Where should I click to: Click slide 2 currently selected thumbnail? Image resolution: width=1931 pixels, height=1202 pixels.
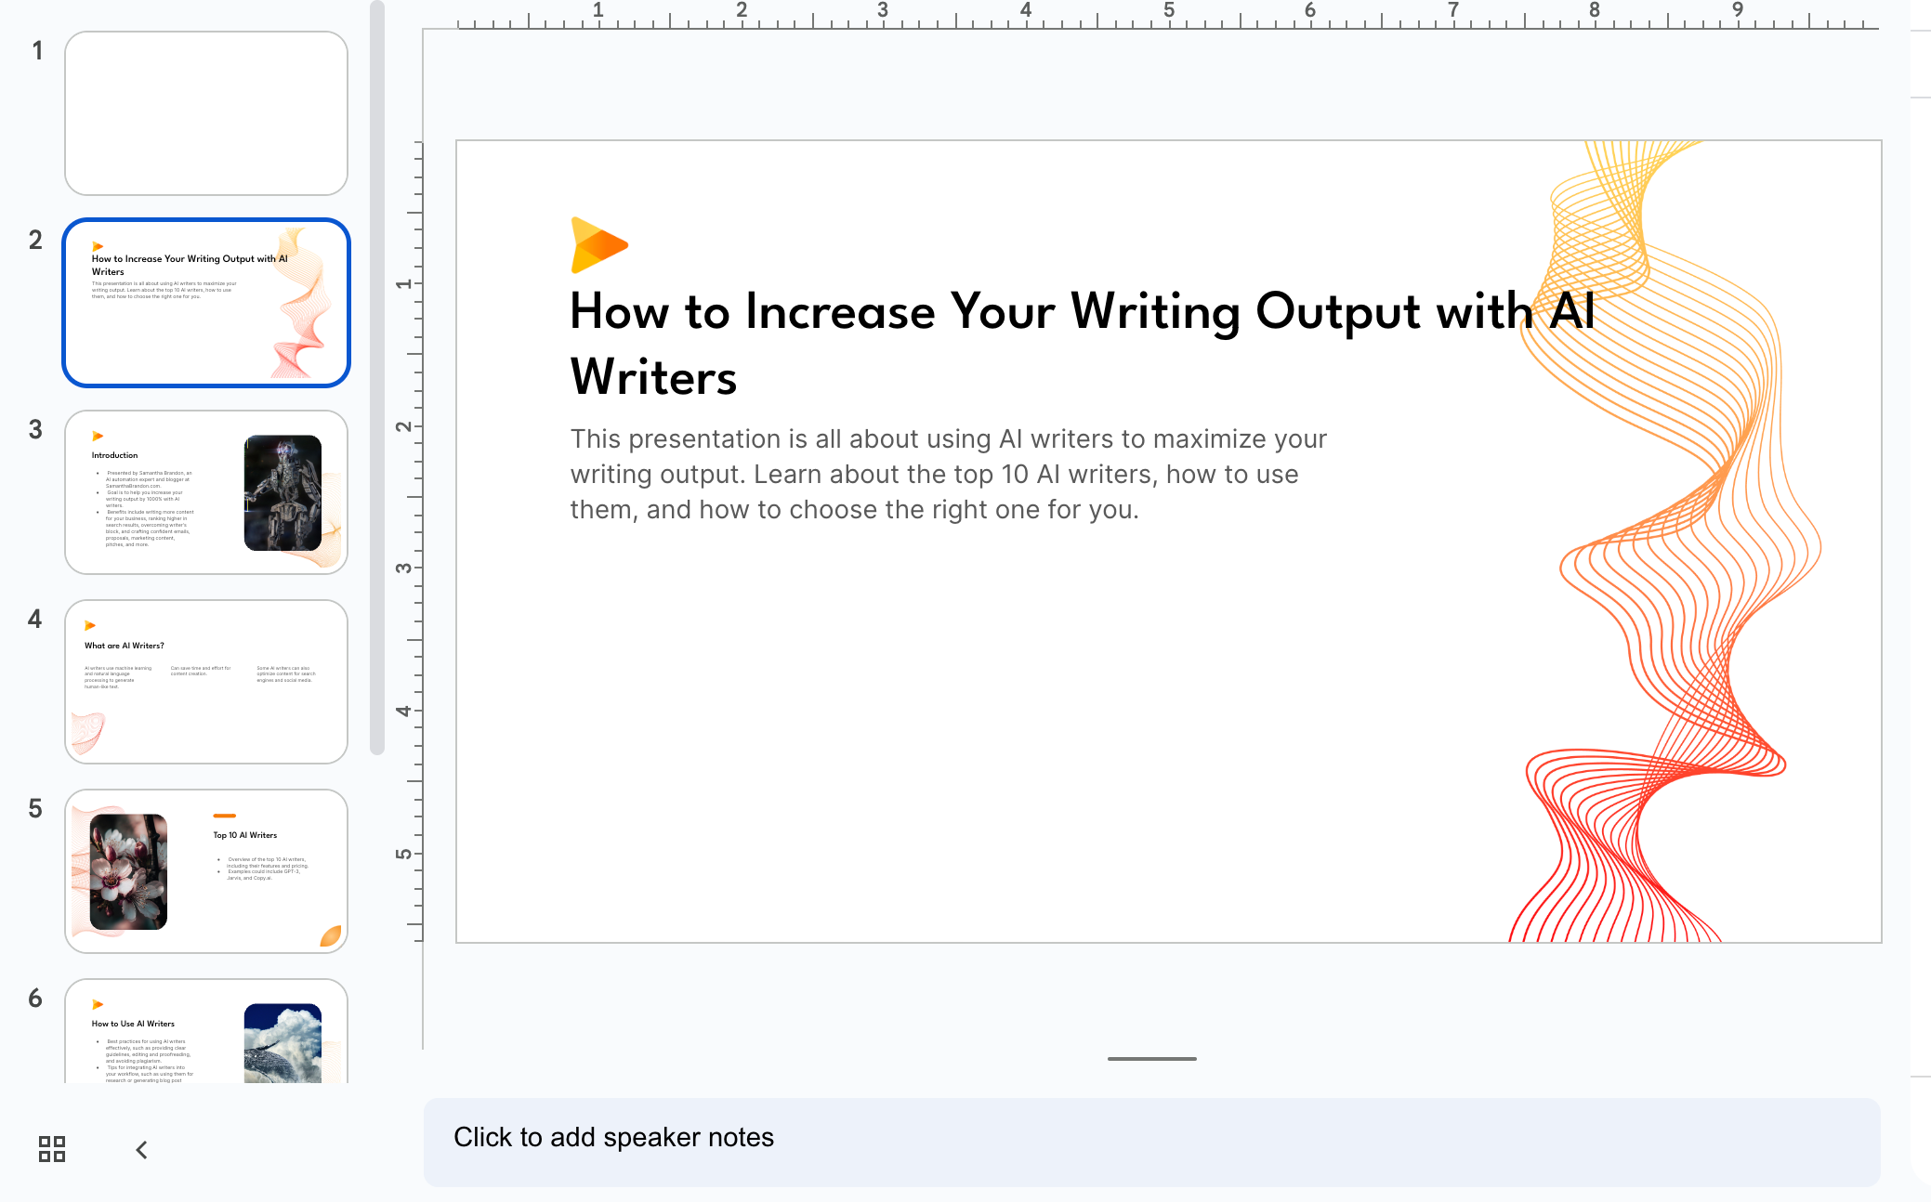click(x=209, y=302)
